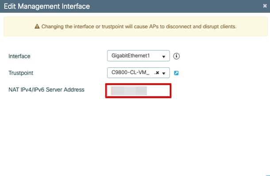Click the 'NAT IPv4/IPv6 Server Address' label

[46, 90]
